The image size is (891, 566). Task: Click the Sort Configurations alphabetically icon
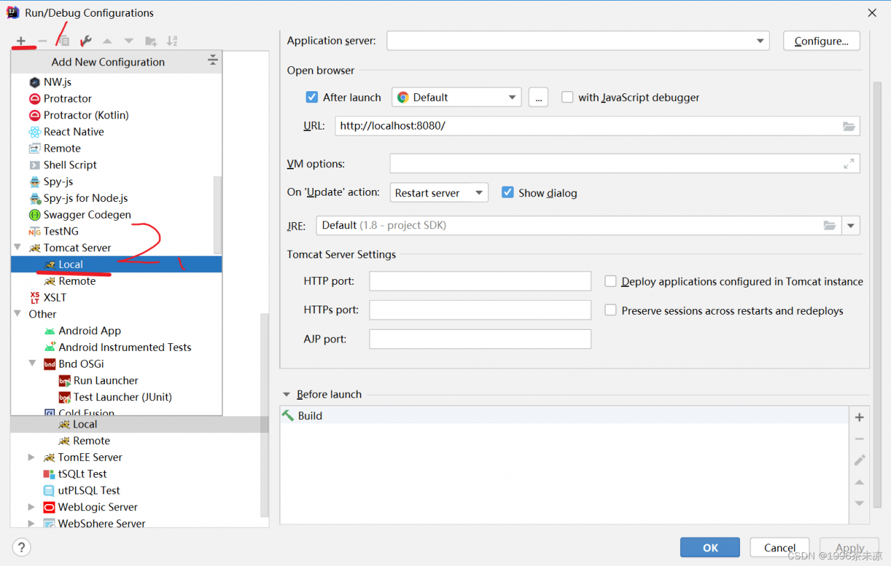tap(172, 41)
